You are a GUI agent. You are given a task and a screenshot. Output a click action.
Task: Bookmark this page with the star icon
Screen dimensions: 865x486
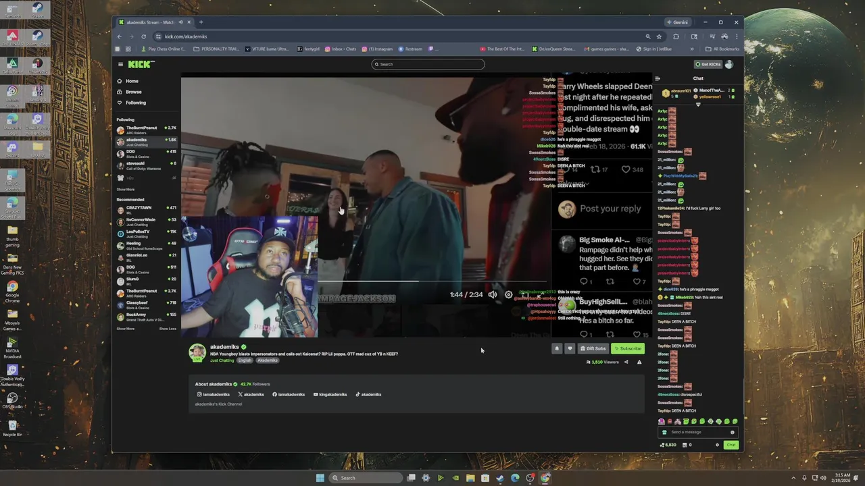click(x=659, y=36)
